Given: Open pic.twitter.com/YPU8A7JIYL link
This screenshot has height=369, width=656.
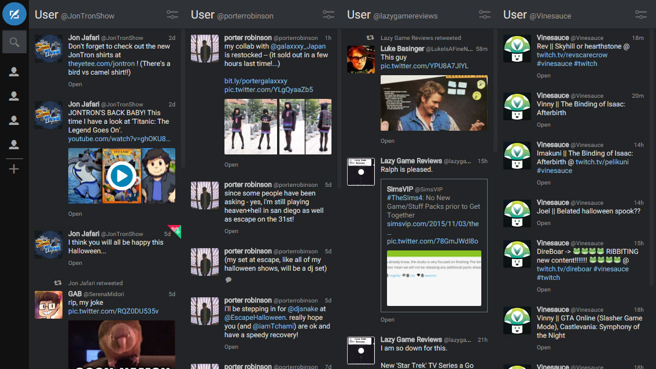Looking at the screenshot, I should pos(424,66).
